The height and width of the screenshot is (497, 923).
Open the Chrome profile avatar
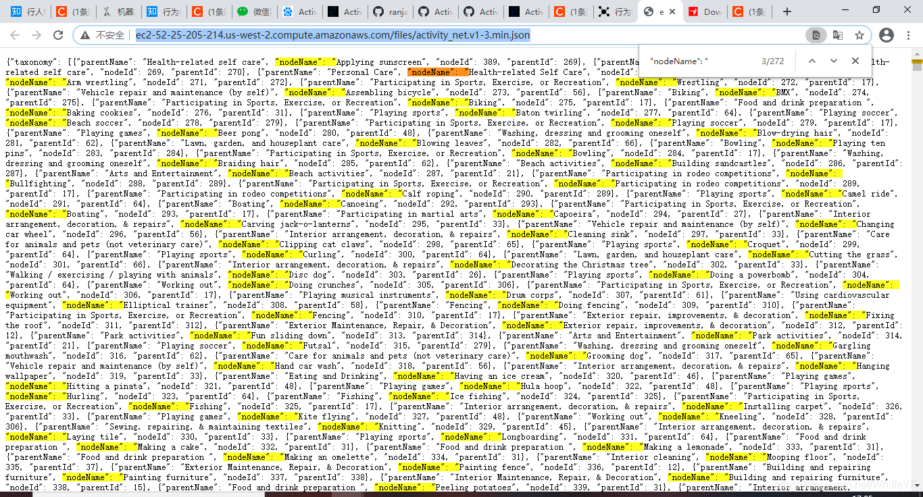887,35
